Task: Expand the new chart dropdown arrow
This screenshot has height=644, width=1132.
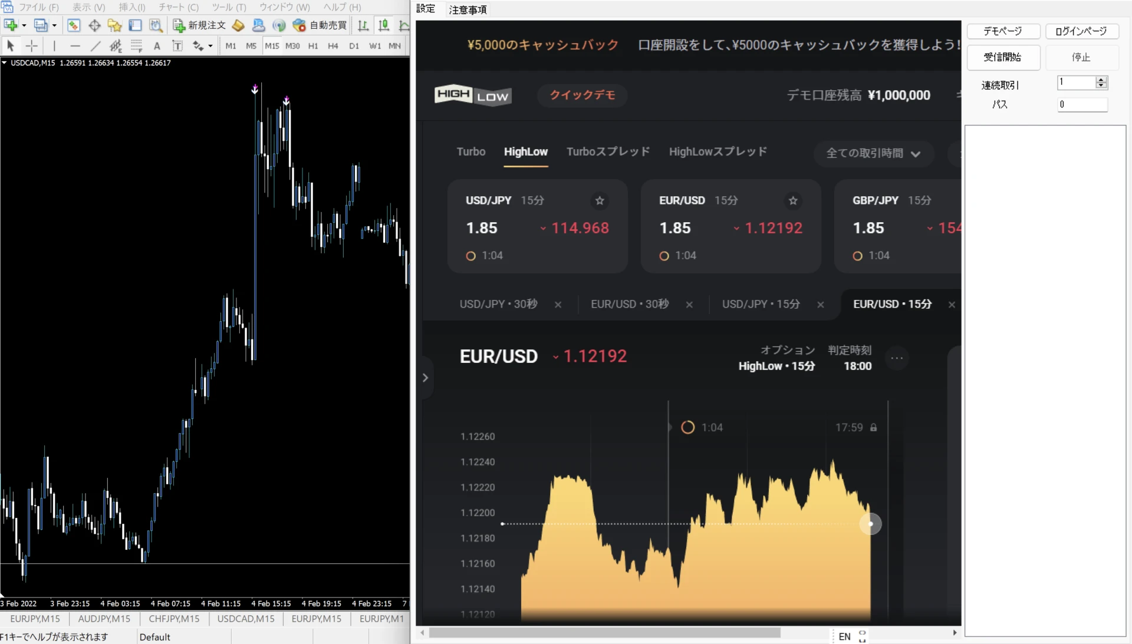Action: coord(24,25)
